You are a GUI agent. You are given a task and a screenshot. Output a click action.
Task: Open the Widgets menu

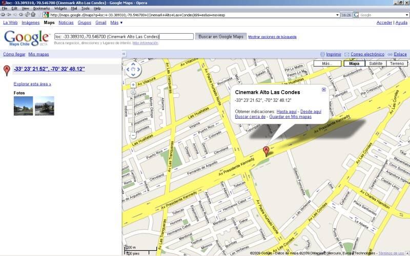coord(60,9)
